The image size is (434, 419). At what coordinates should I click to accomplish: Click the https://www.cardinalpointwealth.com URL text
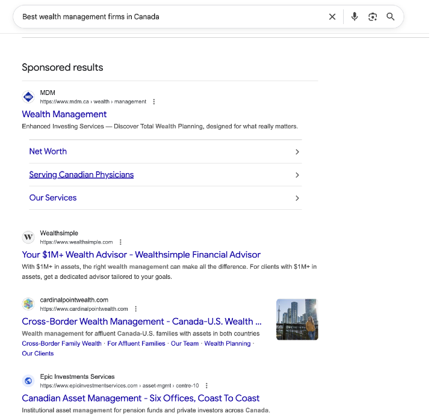84,309
